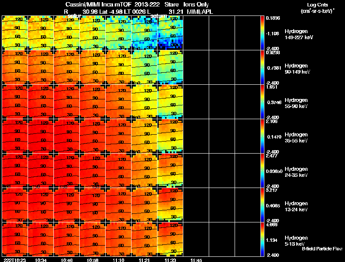Click the 149-227 keV panel at 10:23
This screenshot has height=262, width=345.
pos(15,33)
